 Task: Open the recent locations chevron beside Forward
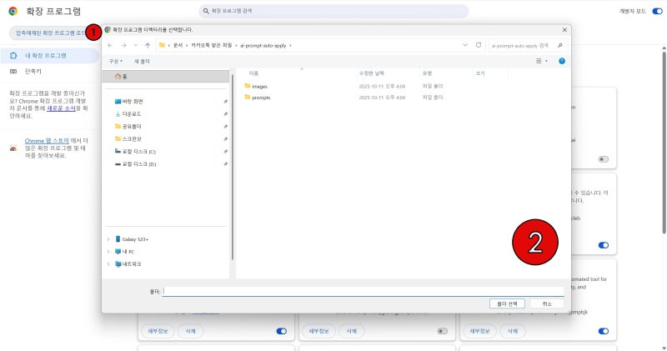(x=135, y=46)
